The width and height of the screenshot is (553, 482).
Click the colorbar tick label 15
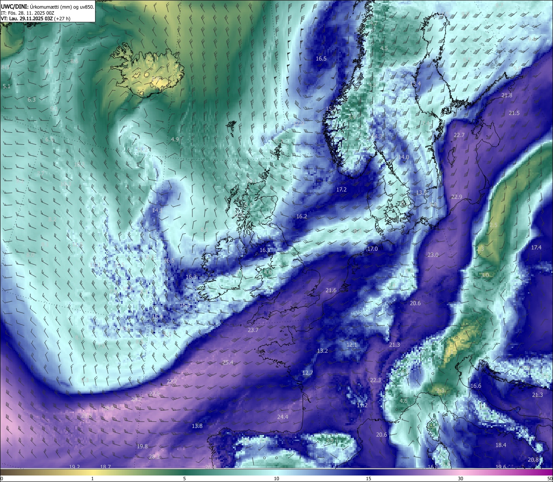(369, 479)
